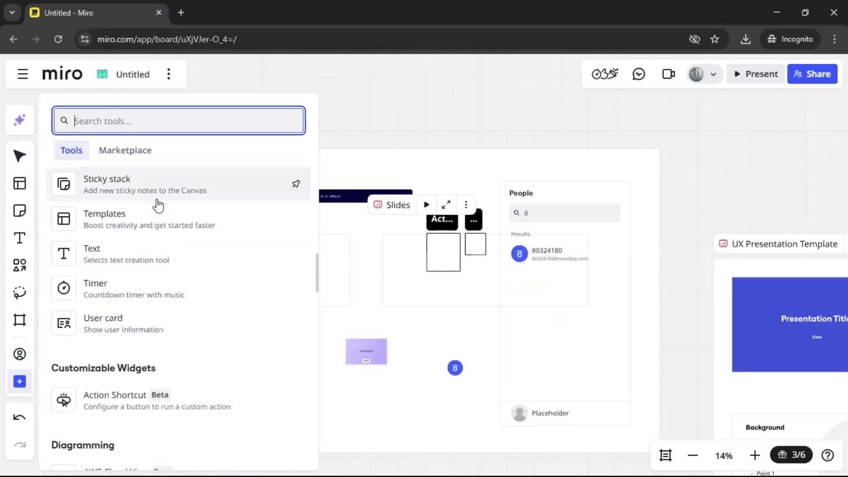Screen dimensions: 848x477
Task: Click the tools panel scrollbar
Action: click(x=317, y=273)
